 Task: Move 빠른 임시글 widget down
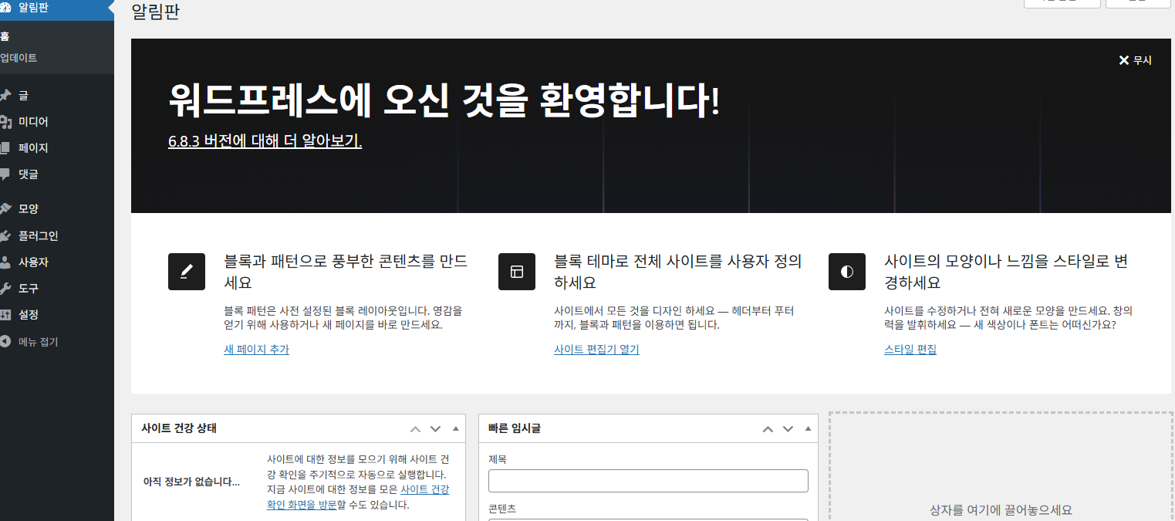coord(788,429)
